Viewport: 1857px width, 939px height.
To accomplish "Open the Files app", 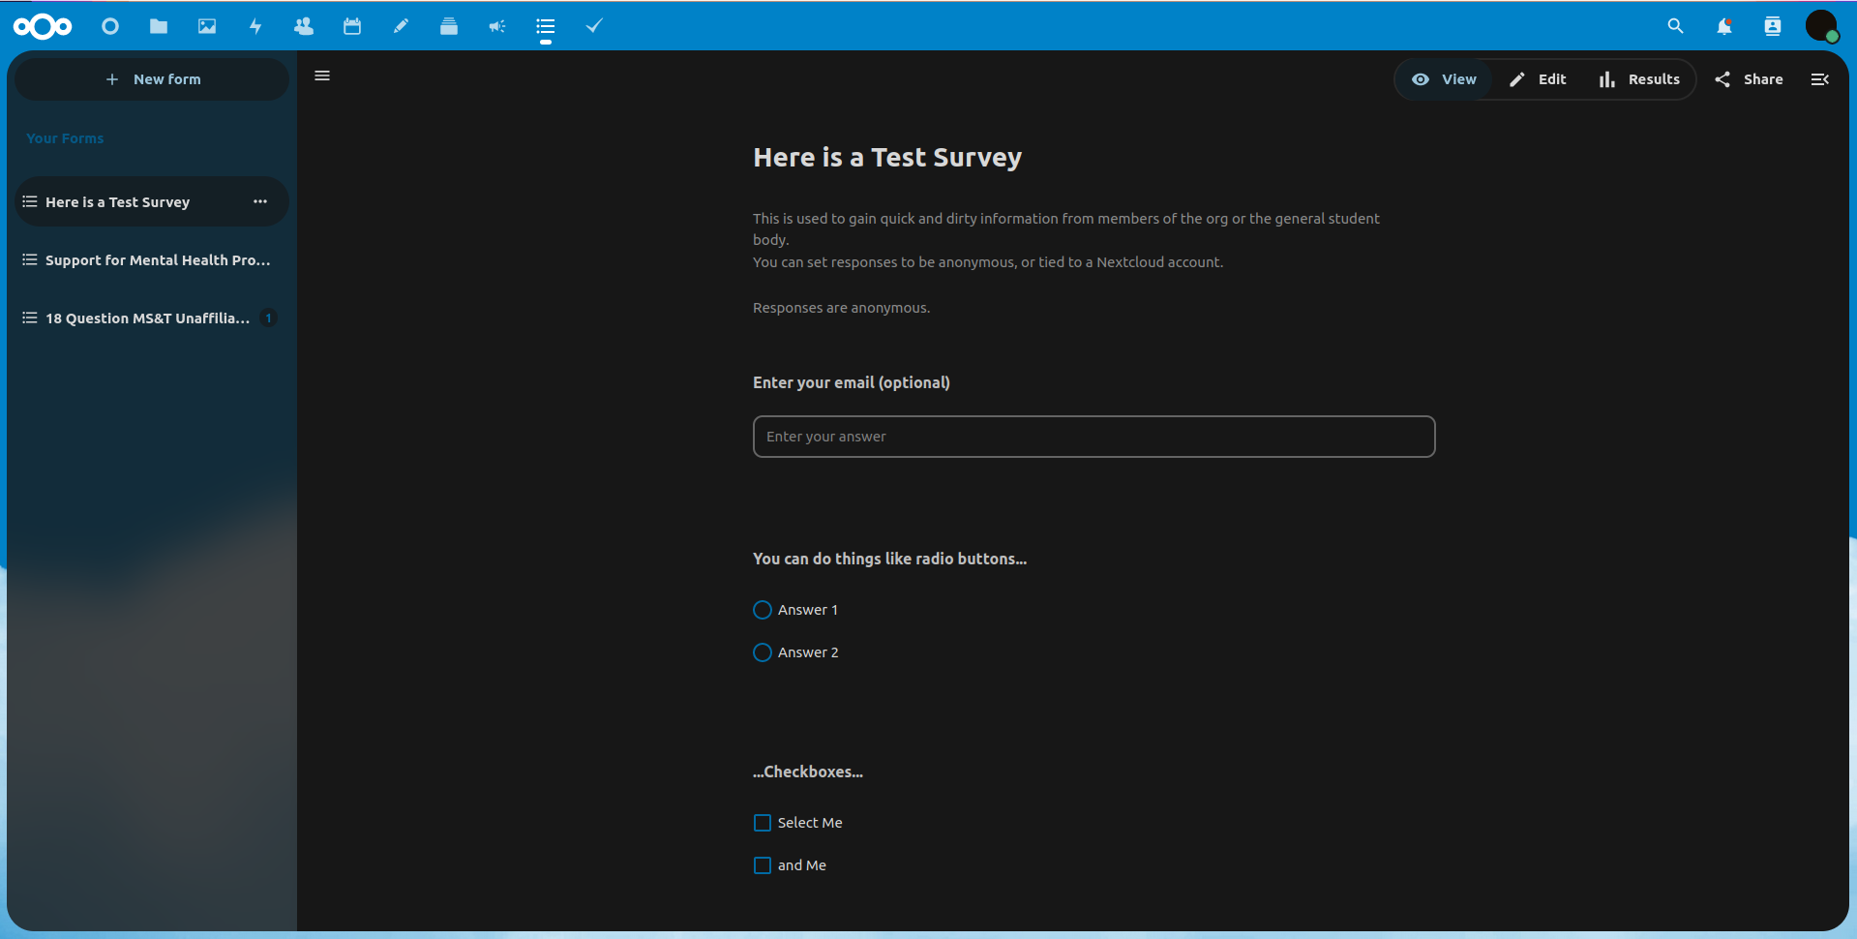I will click(x=158, y=26).
